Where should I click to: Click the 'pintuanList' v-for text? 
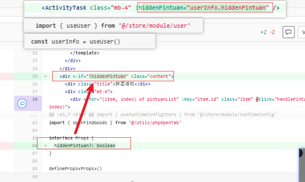coord(162,99)
